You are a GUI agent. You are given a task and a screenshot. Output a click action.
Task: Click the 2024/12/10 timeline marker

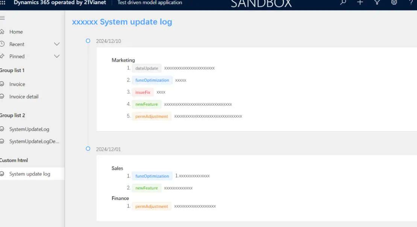point(88,41)
